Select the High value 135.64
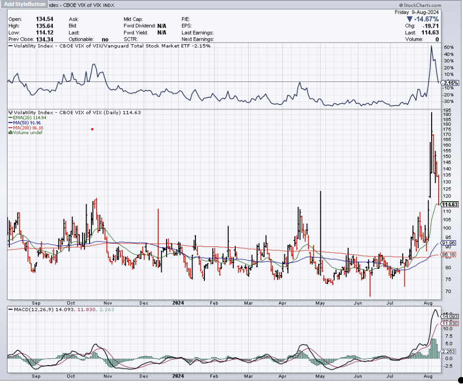Screen dimensions: 463x385 click(x=45, y=26)
